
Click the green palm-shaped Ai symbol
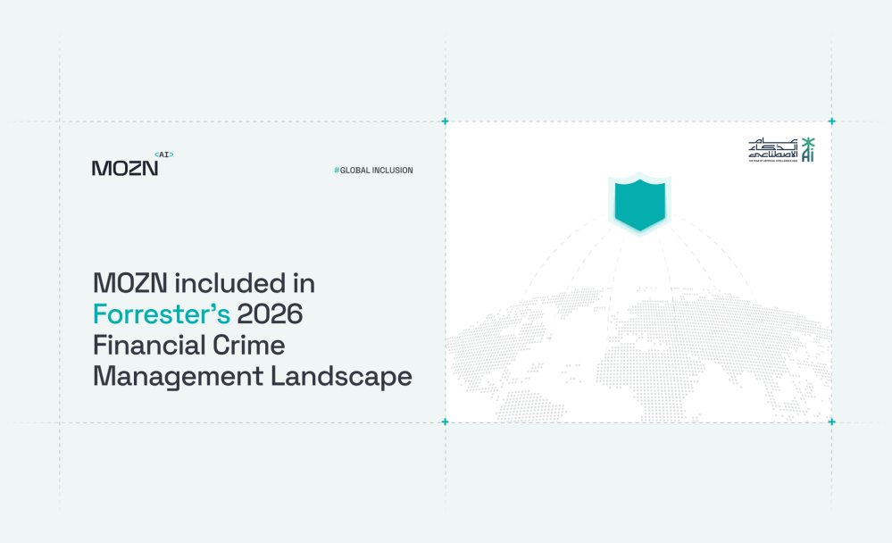pyautogui.click(x=808, y=149)
